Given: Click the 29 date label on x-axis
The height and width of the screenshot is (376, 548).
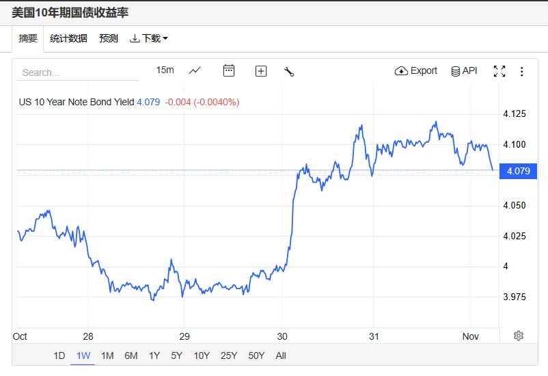Looking at the screenshot, I should pos(184,336).
